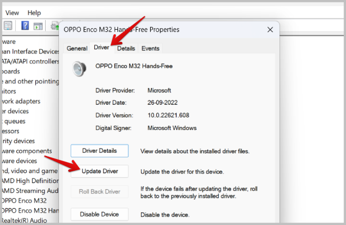Select the Software components tree item
Image resolution: width=346 pixels, height=225 pixels.
27,151
